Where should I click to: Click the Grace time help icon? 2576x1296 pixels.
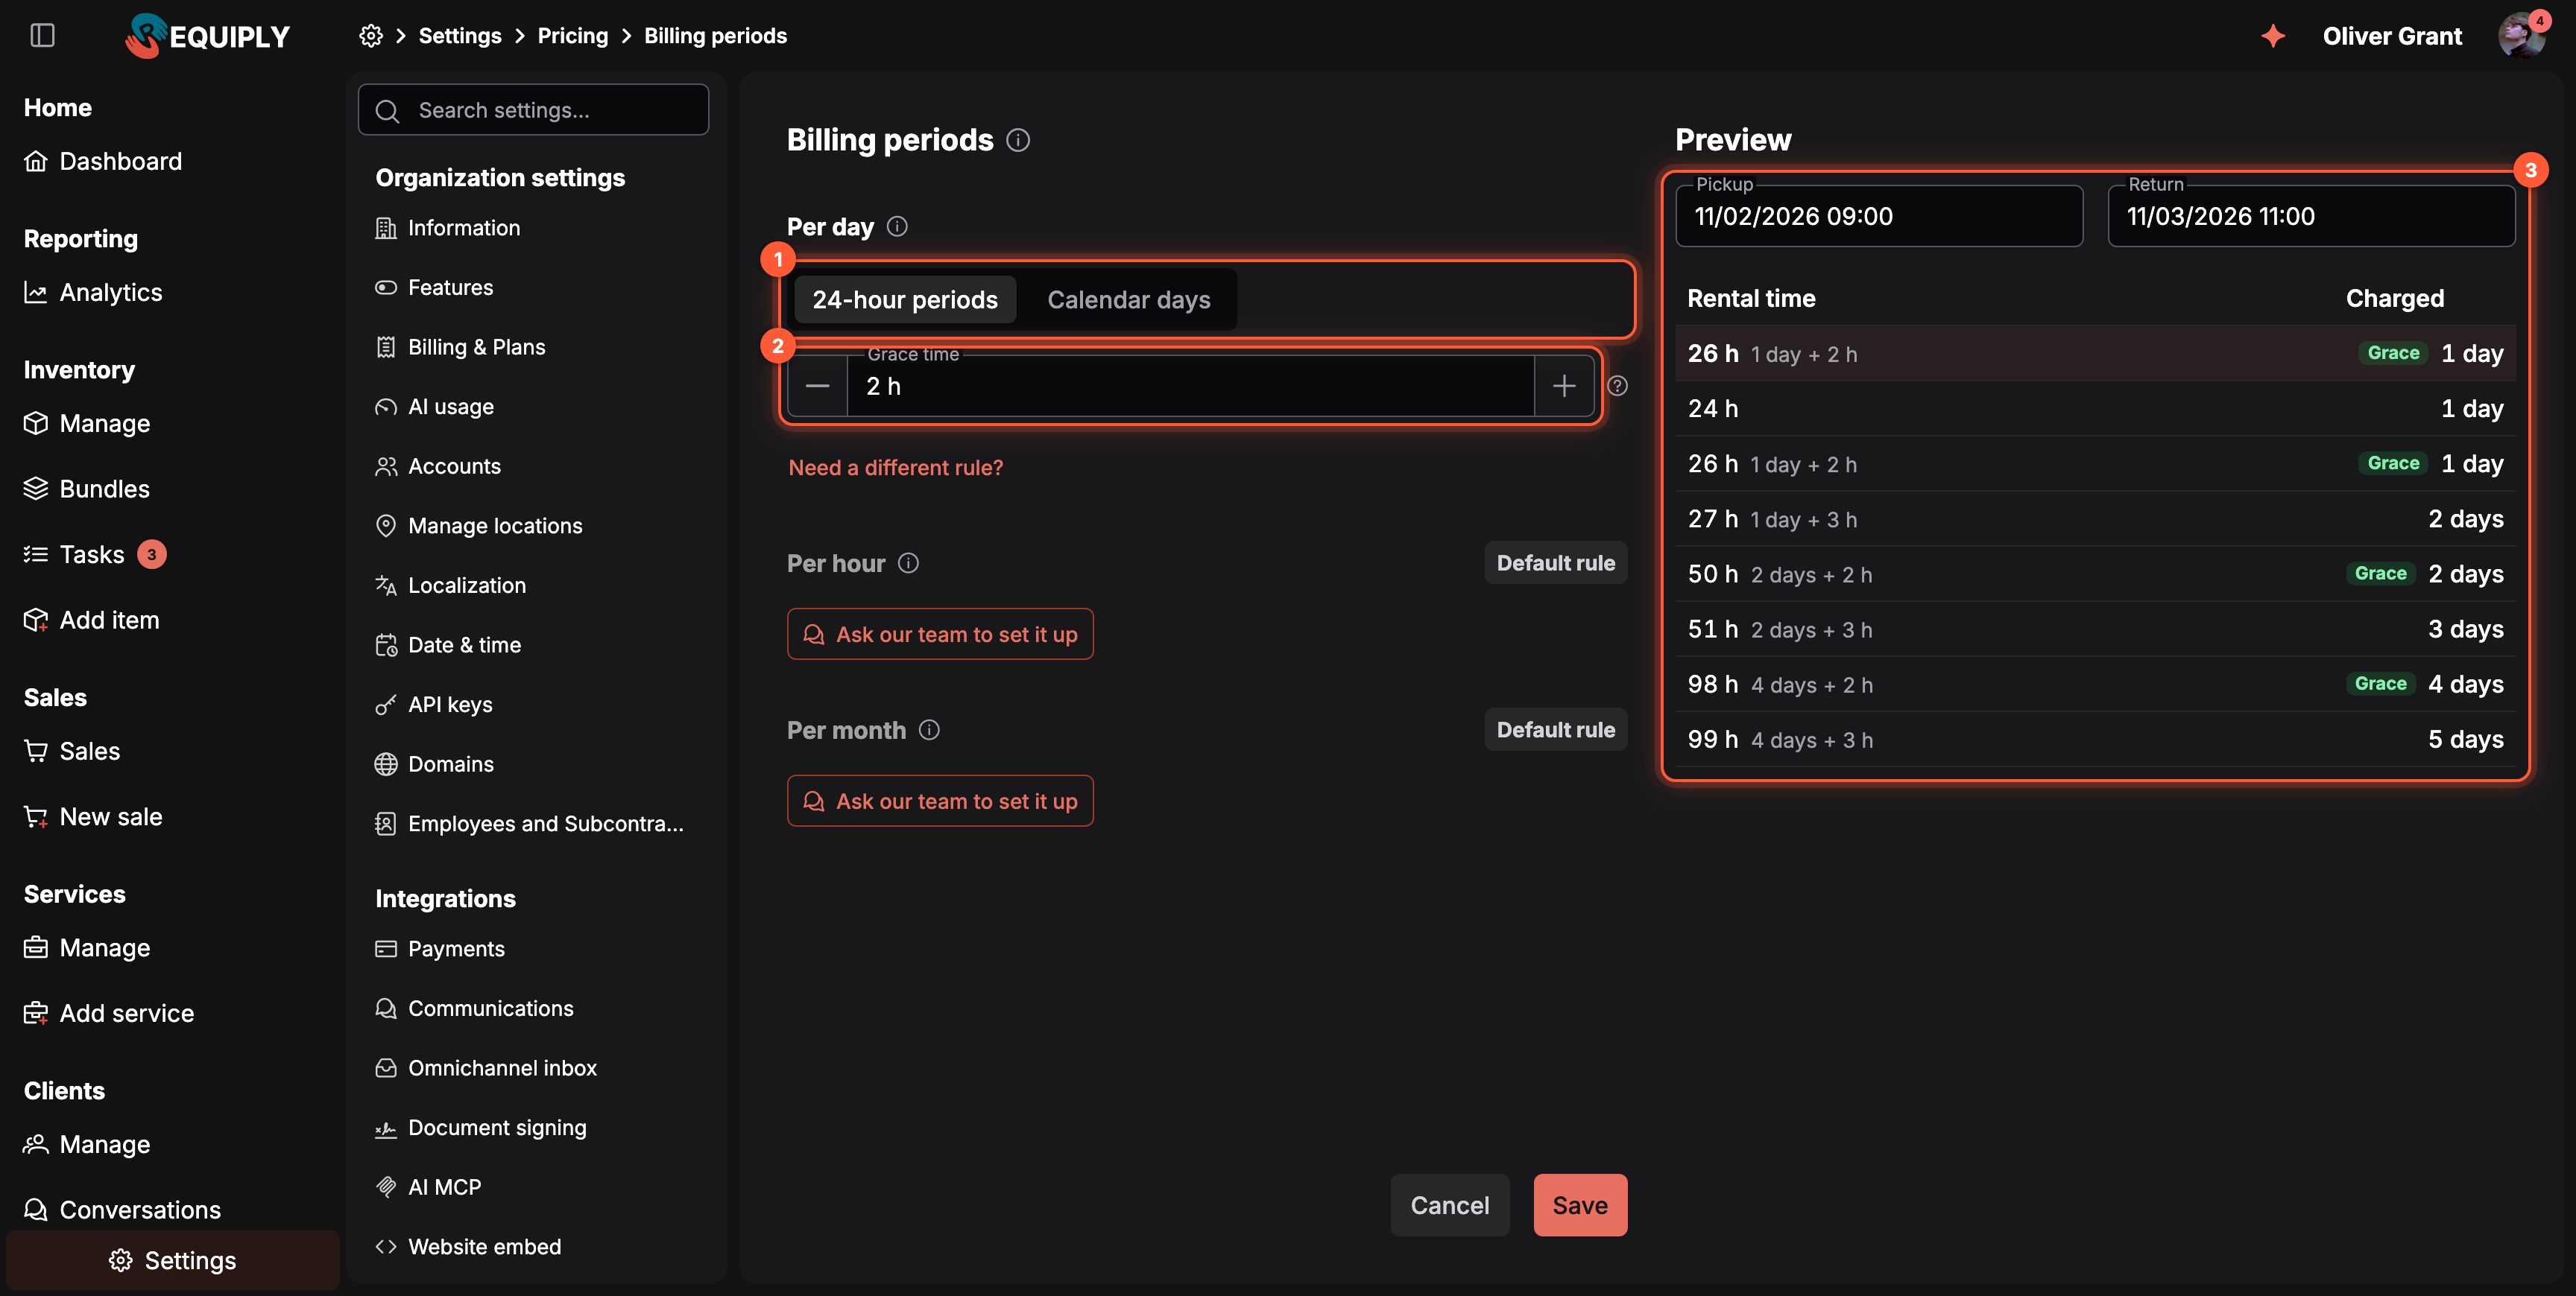1617,386
